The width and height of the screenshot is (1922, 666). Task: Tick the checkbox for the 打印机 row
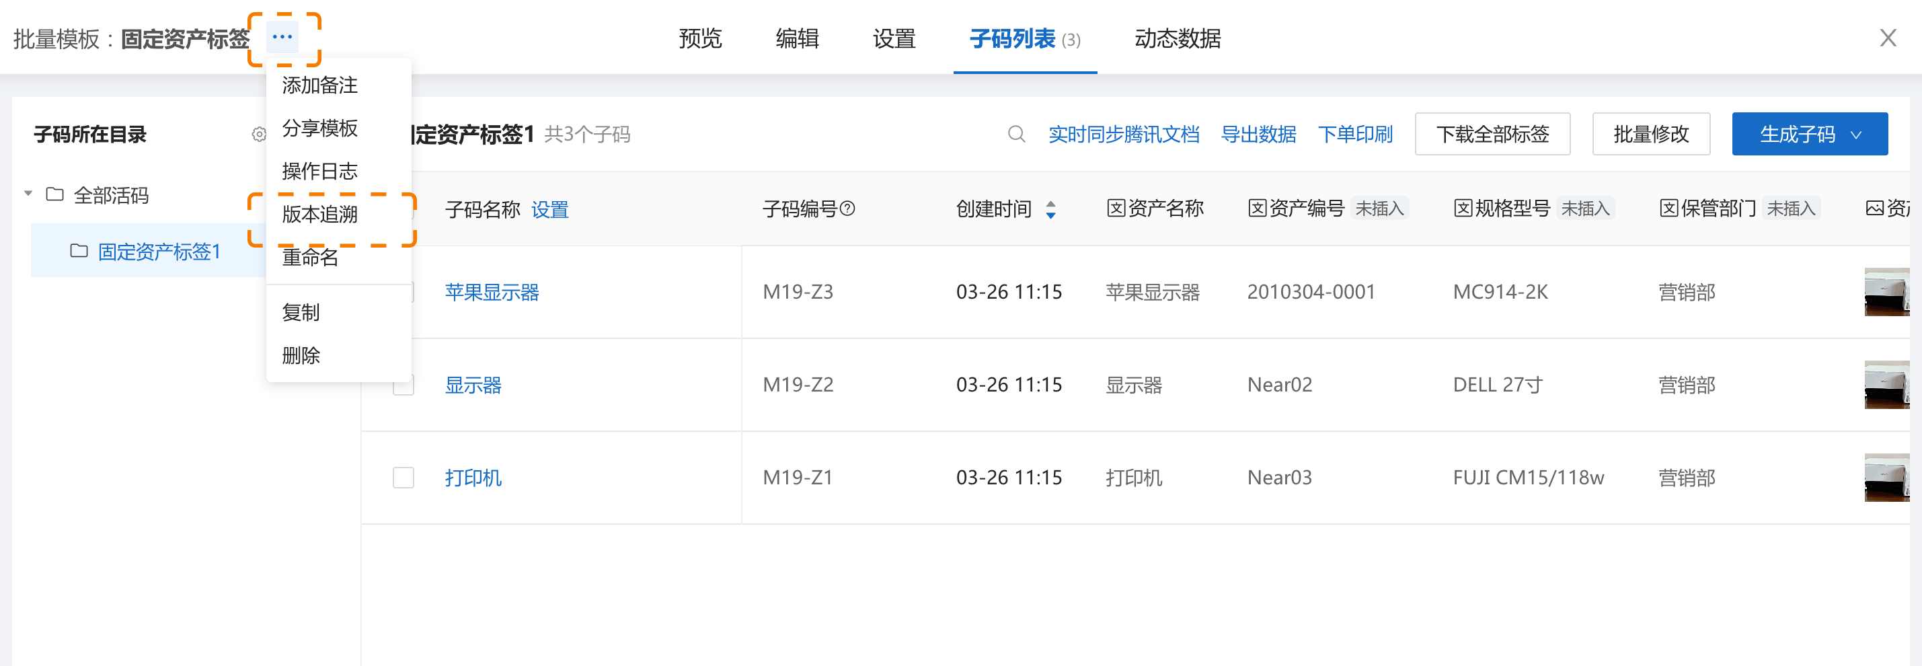click(x=403, y=478)
